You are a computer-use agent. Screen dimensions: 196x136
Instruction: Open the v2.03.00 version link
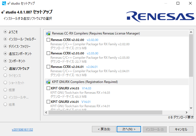coord(92,53)
